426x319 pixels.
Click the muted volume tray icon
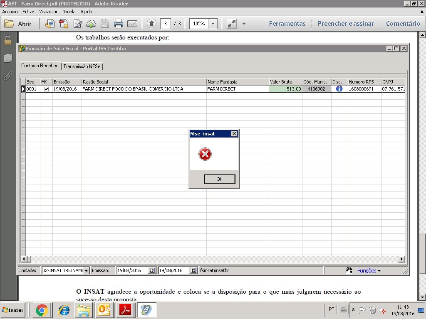point(382,310)
